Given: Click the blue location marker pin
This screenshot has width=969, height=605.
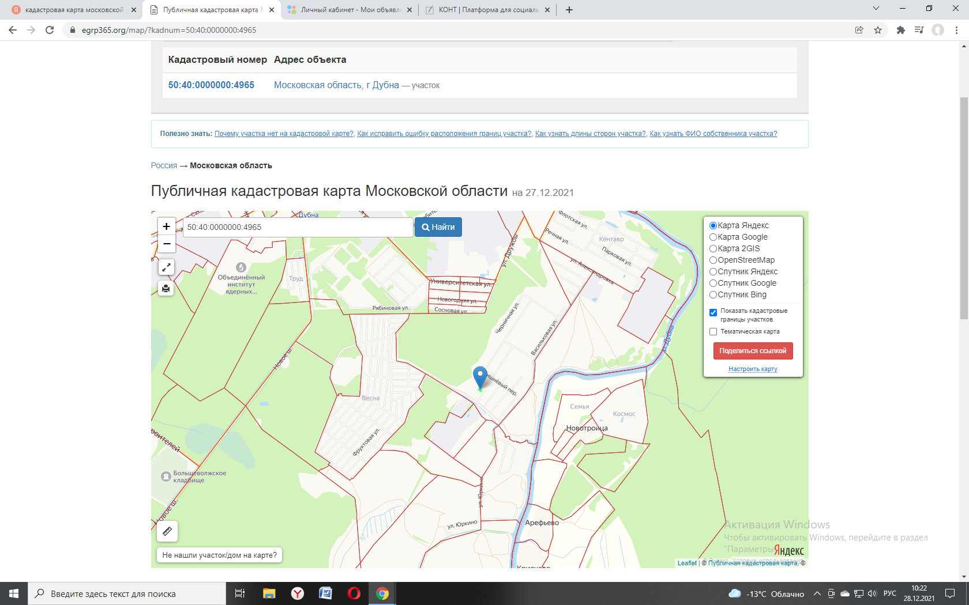Looking at the screenshot, I should point(480,377).
